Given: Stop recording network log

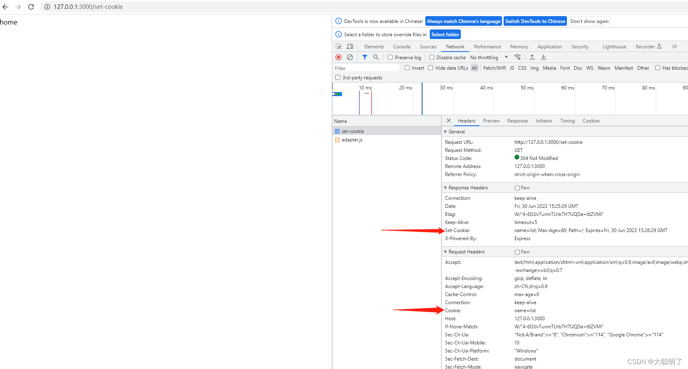Looking at the screenshot, I should tap(339, 57).
